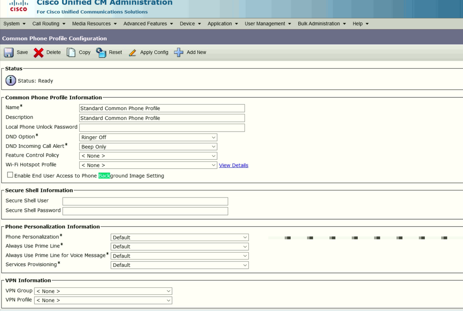
Task: Enable End User Access to Phone Background Image
Action: tap(10, 175)
